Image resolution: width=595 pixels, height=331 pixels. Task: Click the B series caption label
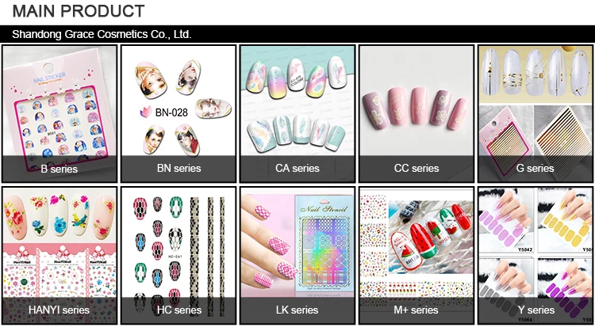point(59,169)
